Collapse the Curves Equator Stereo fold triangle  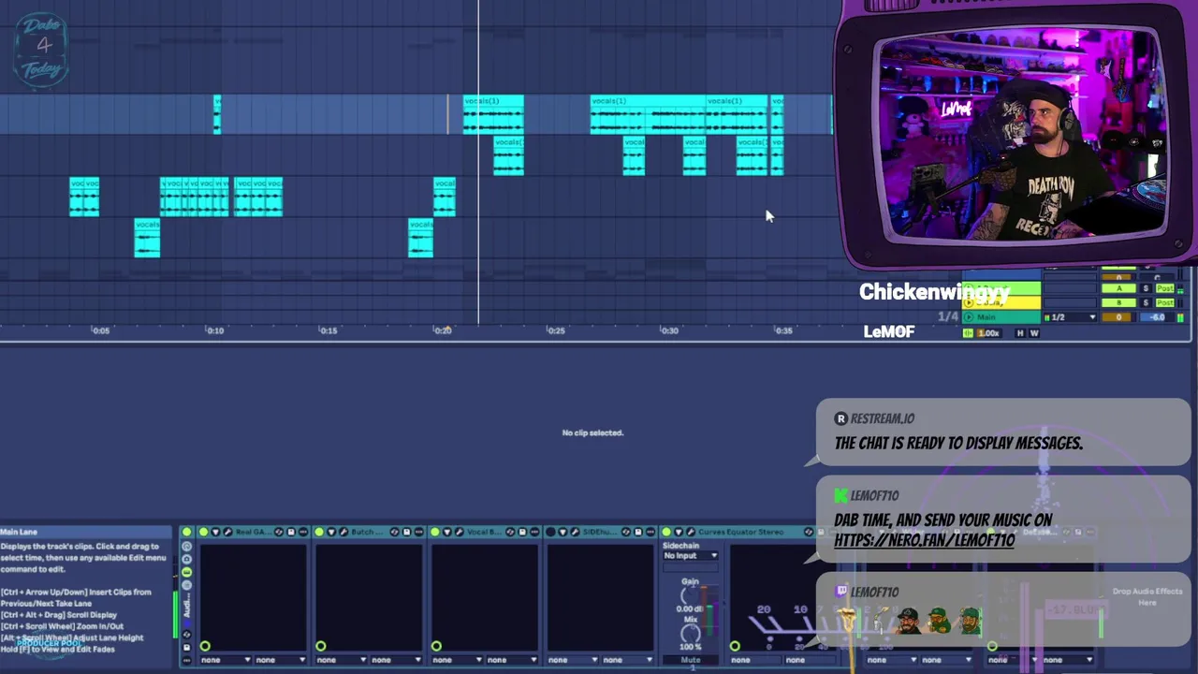679,532
